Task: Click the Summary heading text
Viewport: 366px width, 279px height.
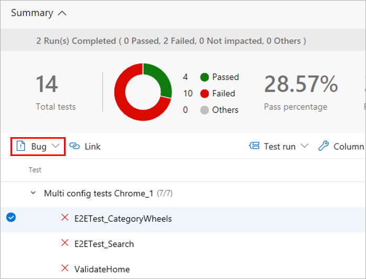Action: pos(32,13)
